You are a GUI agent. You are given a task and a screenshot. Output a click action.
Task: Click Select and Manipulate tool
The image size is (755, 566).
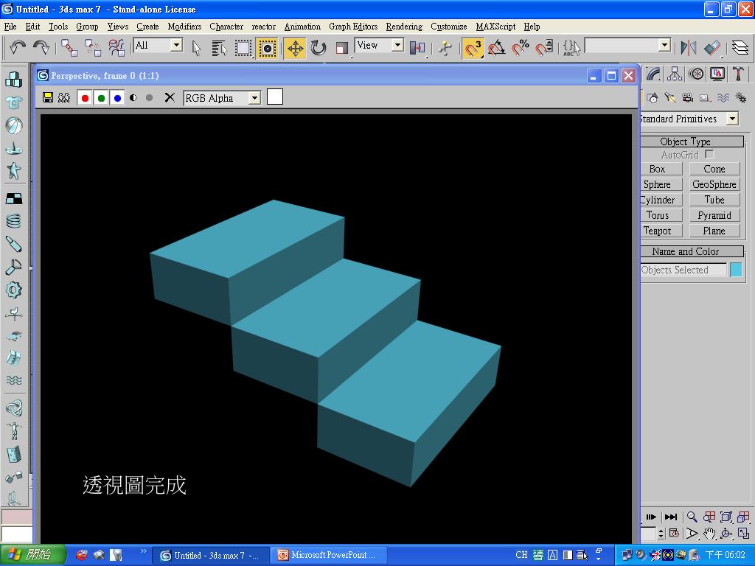[445, 48]
